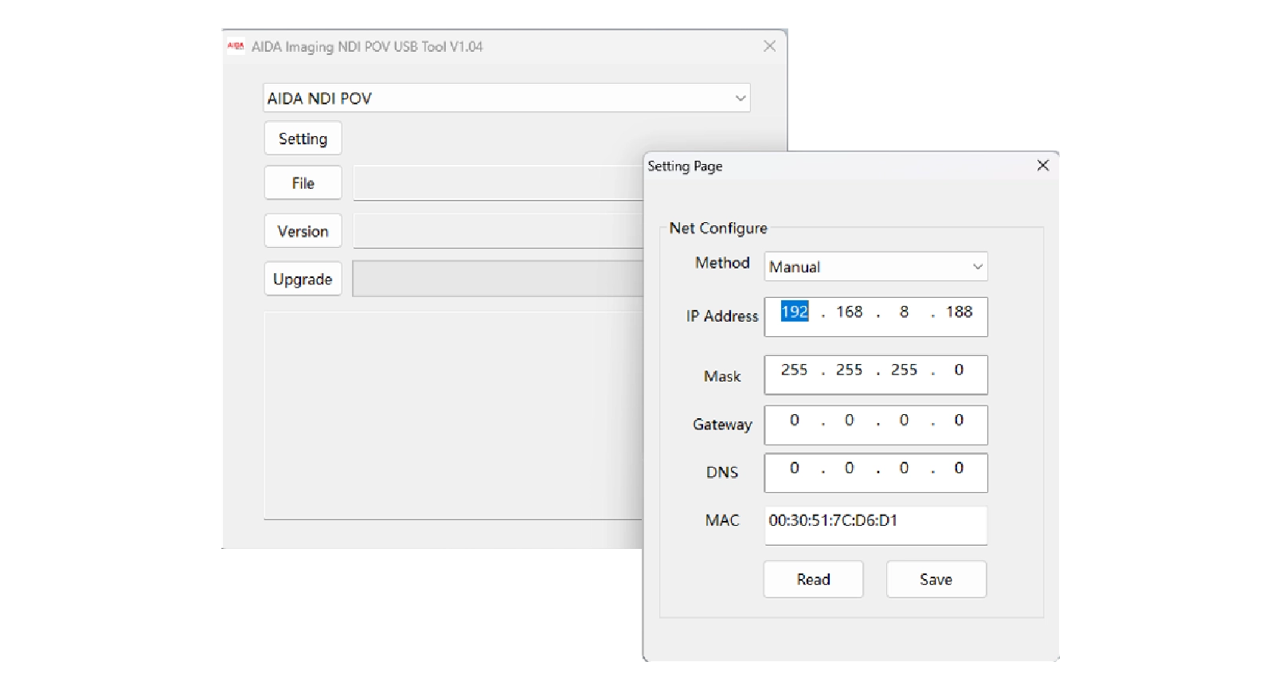Viewport: 1274px width, 693px height.
Task: Click the IP Address octet 188
Action: (x=959, y=311)
